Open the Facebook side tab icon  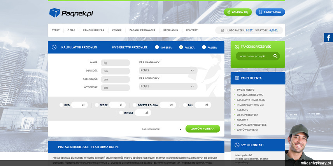[x=328, y=38]
